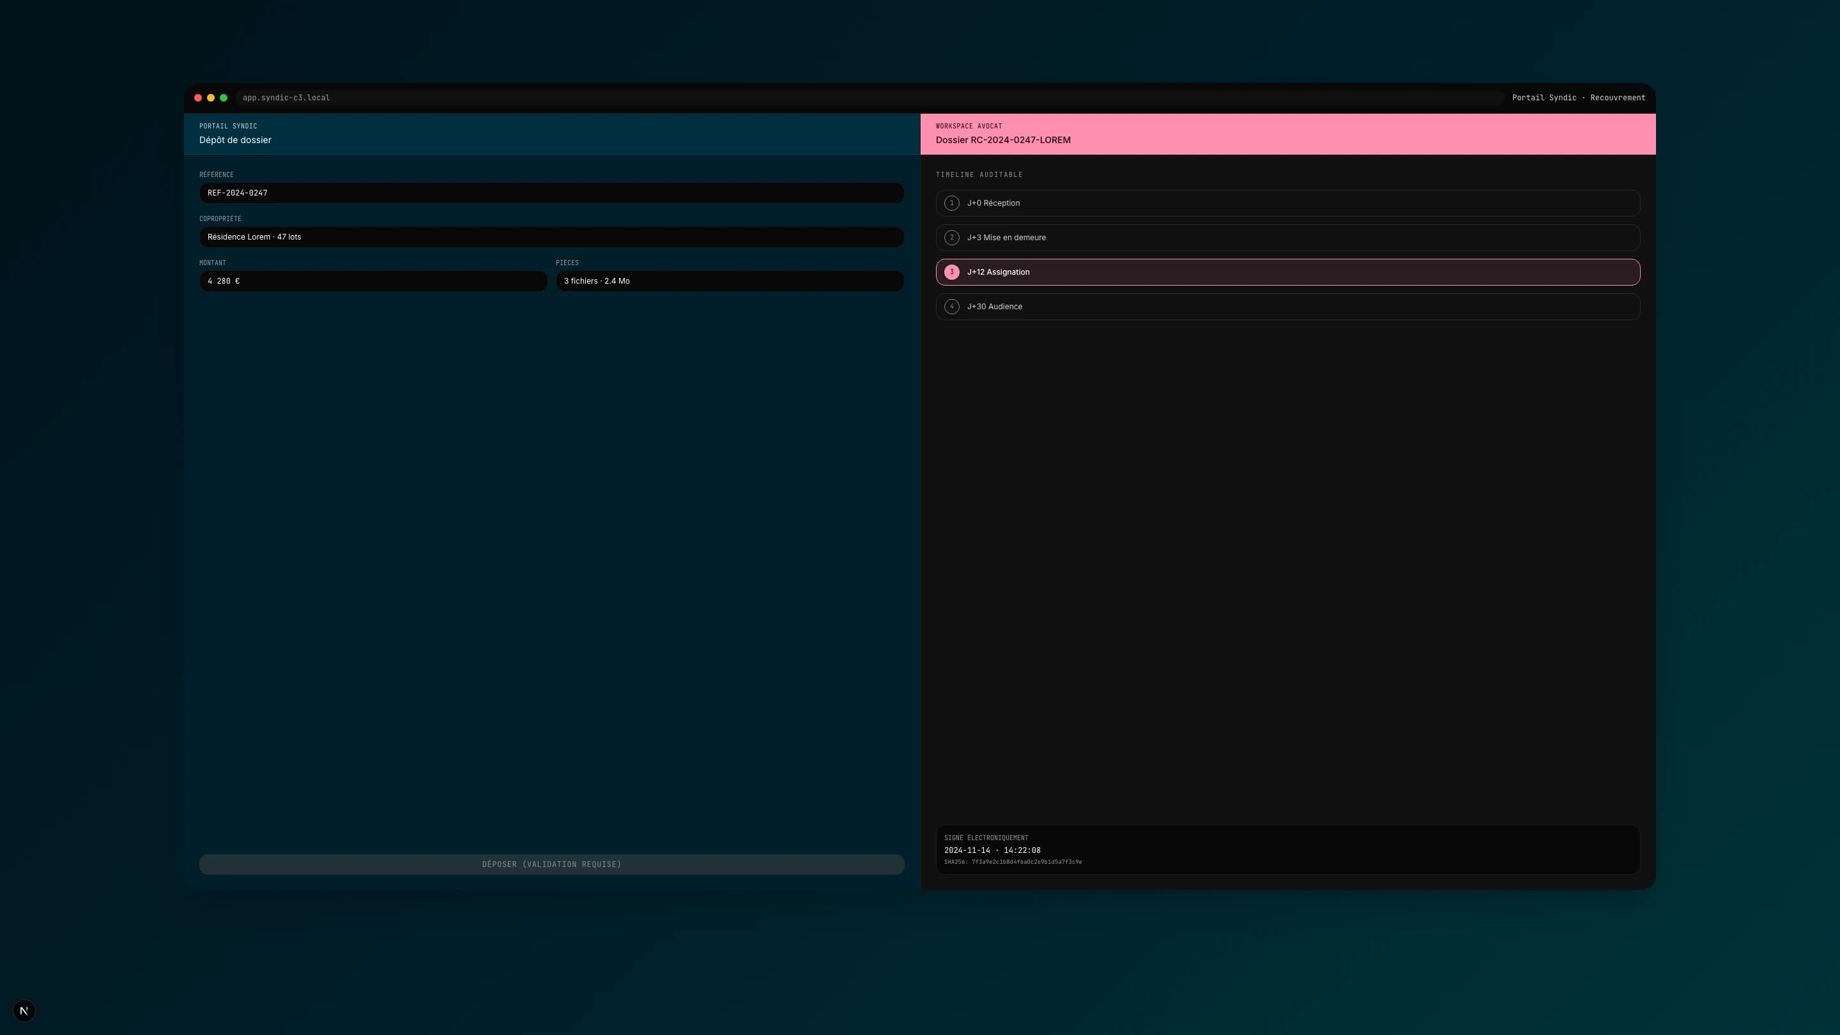Click the pink step 3 circle for Assignation
This screenshot has width=1840, height=1035.
[x=951, y=272]
